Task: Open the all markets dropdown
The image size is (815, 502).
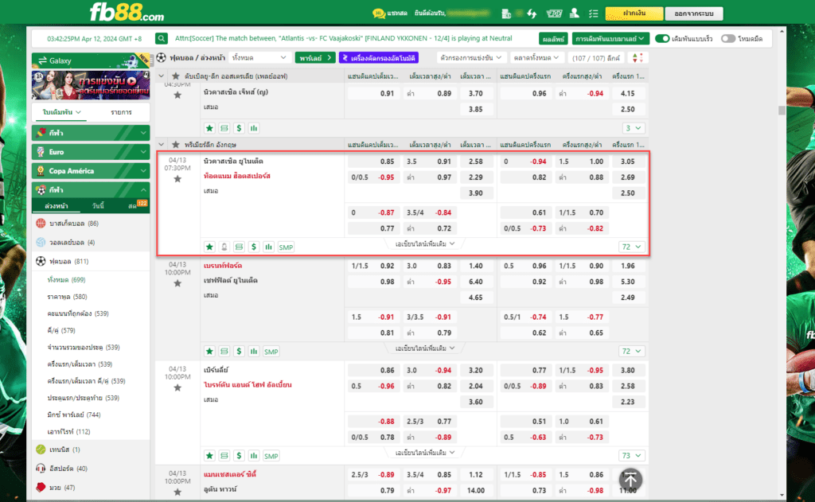Action: pyautogui.click(x=536, y=58)
